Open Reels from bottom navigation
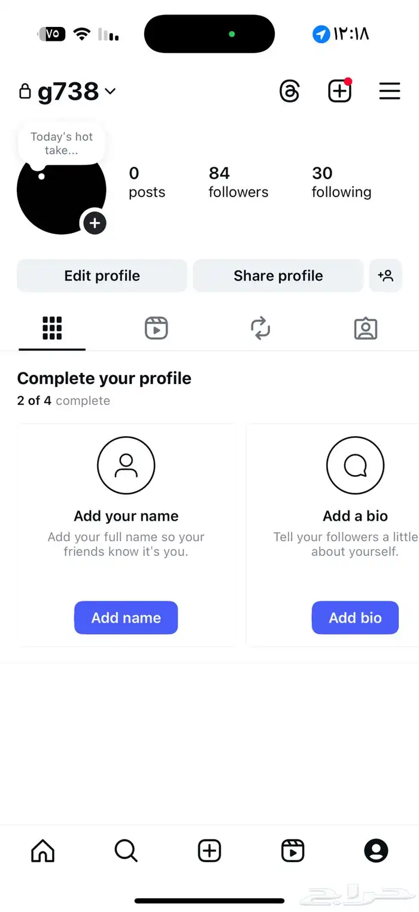The width and height of the screenshot is (419, 912). click(x=293, y=850)
